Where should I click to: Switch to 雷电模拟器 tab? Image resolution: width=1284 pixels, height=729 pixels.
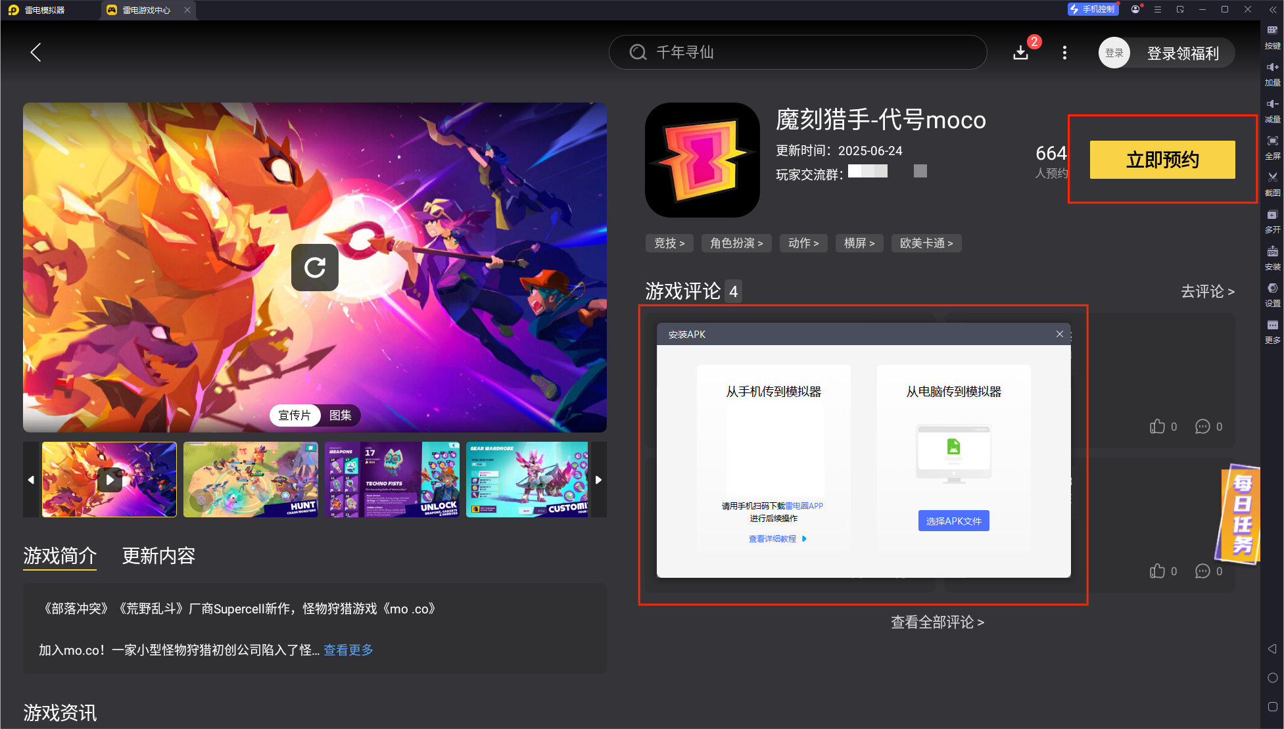37,10
